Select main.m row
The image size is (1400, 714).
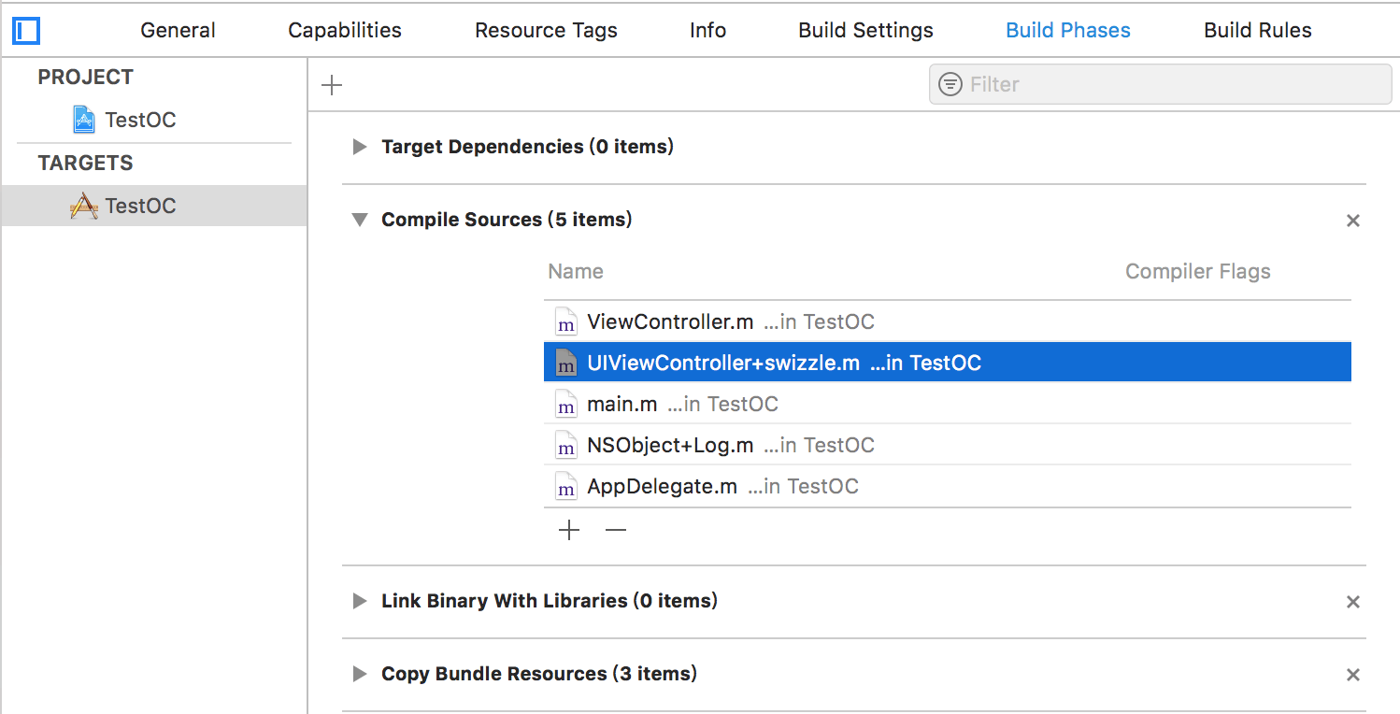pos(948,404)
